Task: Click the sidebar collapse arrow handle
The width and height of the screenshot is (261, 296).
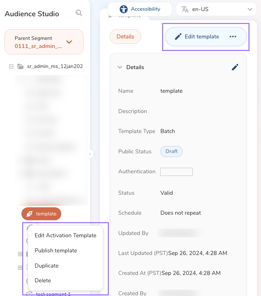Action: click(x=90, y=154)
